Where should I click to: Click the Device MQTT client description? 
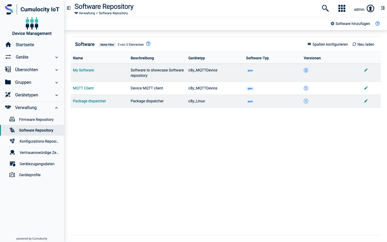tap(147, 88)
